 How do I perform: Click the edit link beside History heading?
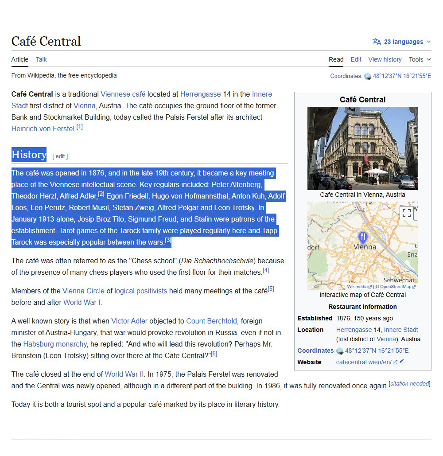click(60, 156)
